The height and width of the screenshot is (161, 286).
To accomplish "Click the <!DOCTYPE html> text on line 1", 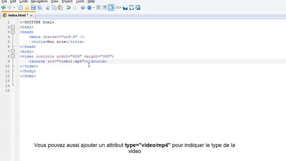I will click(37, 22).
